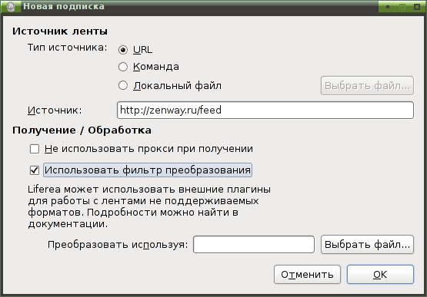Click the Источник URL input field
Viewport: 427px width, 297px height.
point(265,110)
